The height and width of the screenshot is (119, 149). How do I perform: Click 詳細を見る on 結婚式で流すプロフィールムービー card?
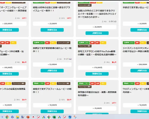pyautogui.click(x=52, y=111)
